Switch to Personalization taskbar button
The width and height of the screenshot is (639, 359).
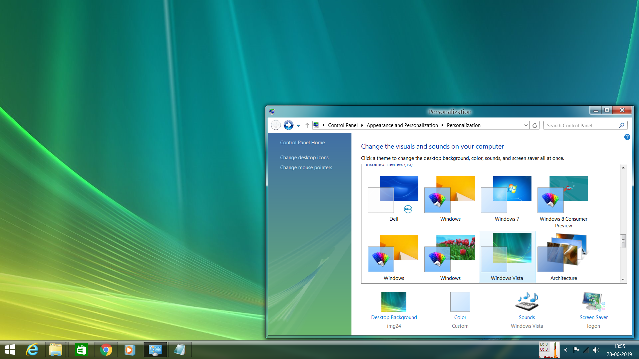(x=155, y=350)
